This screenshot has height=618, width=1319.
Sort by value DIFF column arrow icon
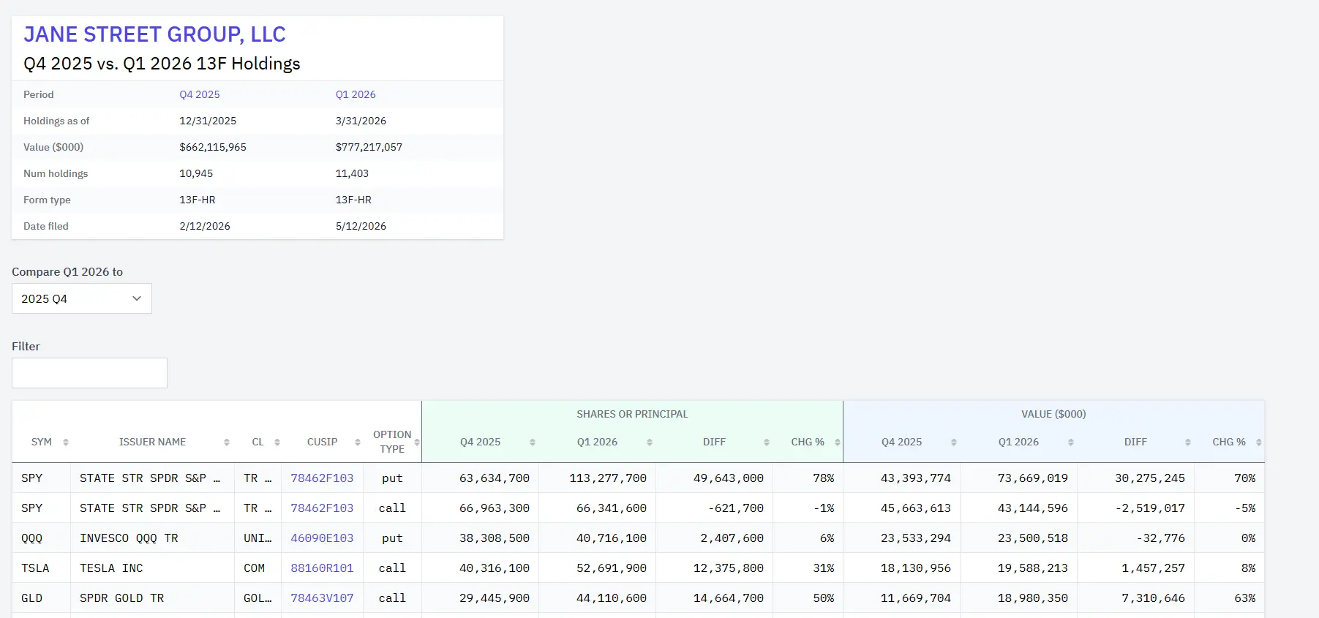(1188, 442)
